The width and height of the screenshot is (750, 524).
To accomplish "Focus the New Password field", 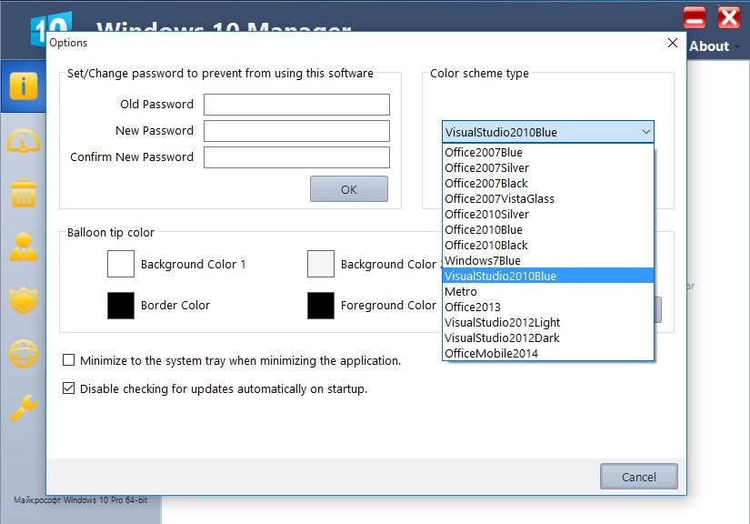I will (296, 131).
